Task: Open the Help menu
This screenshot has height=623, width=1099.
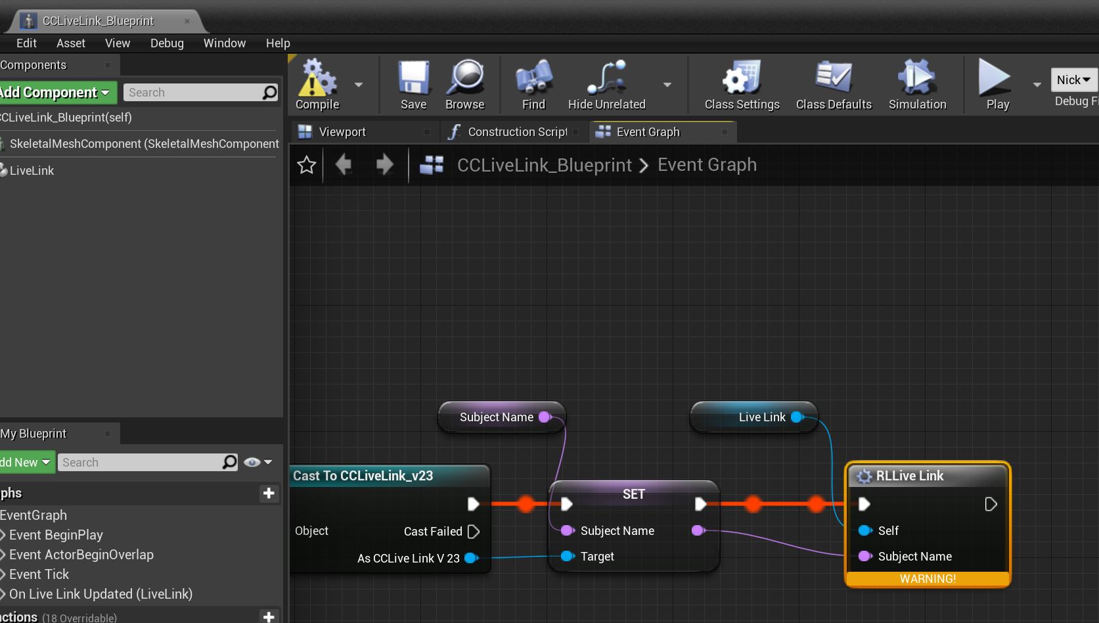Action: pyautogui.click(x=278, y=43)
